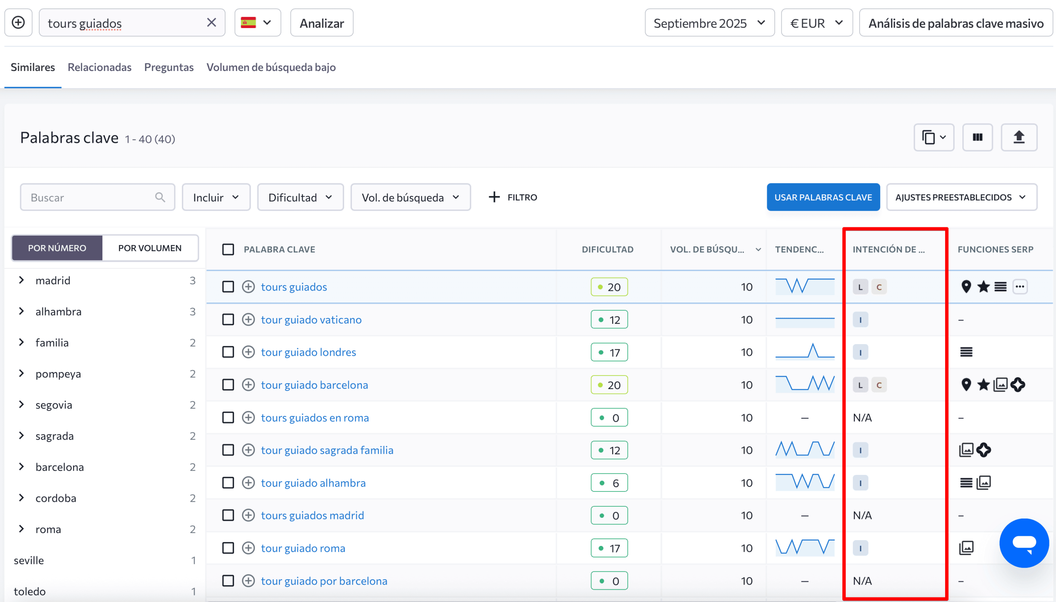
Task: Select the 'tour guiado alhambra' row checkbox
Action: [228, 483]
